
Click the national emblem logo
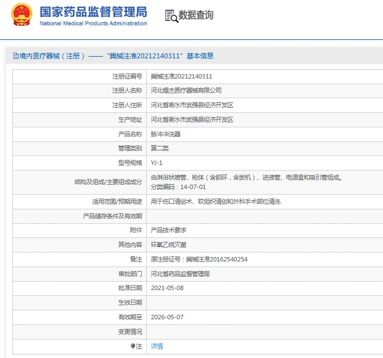coord(22,15)
